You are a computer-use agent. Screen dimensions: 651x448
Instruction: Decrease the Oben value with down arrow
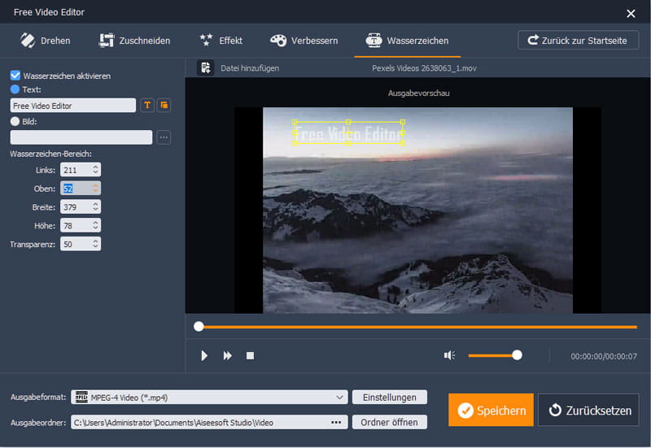[x=95, y=191]
